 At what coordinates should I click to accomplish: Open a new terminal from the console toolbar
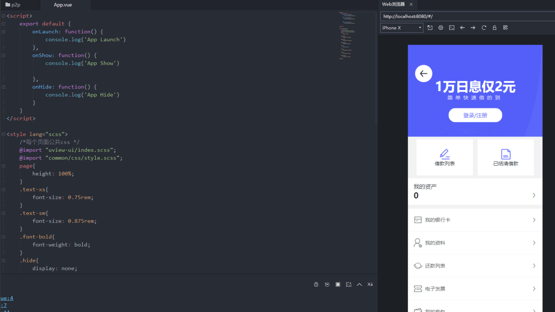[349, 284]
